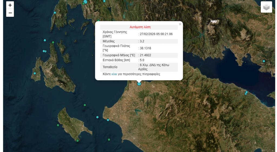Screen dimensions: 277x152
Task: Click the magnitude value 3.2
Action: pos(142,41)
